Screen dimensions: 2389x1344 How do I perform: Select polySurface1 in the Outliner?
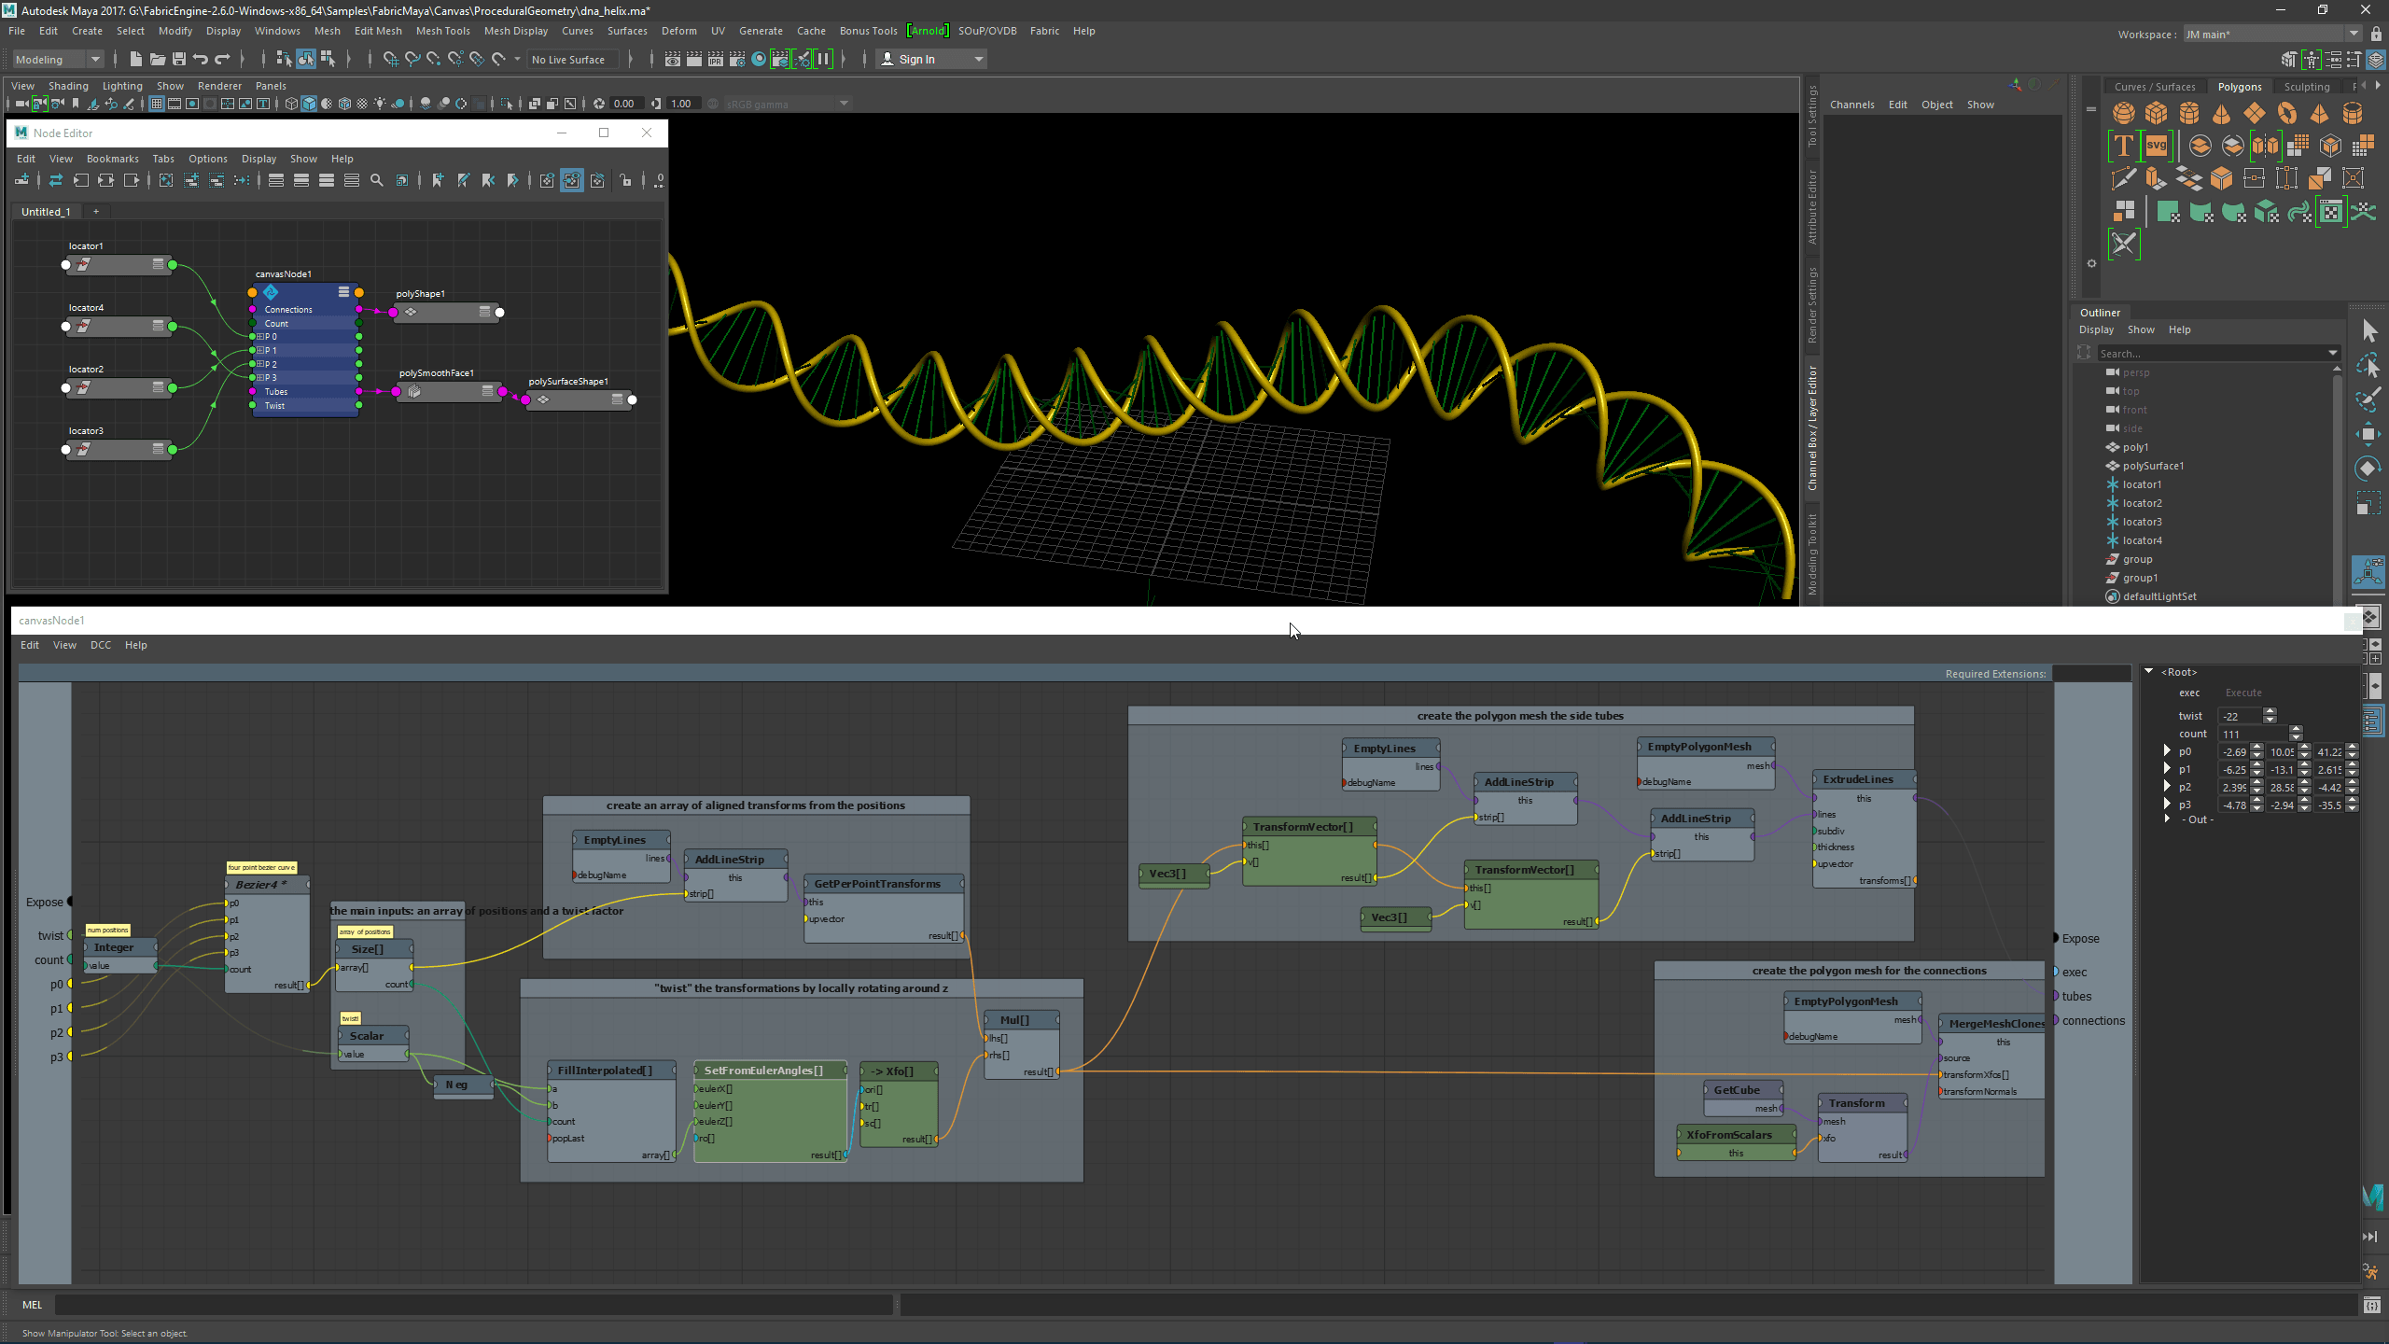[x=2152, y=466]
